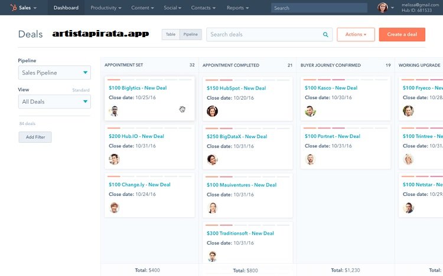Click the Buyer Journey Confirmed column header

coord(331,65)
